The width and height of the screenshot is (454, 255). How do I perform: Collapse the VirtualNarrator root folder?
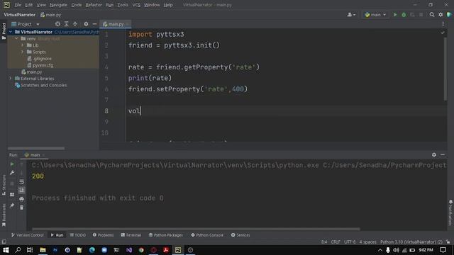click(11, 32)
